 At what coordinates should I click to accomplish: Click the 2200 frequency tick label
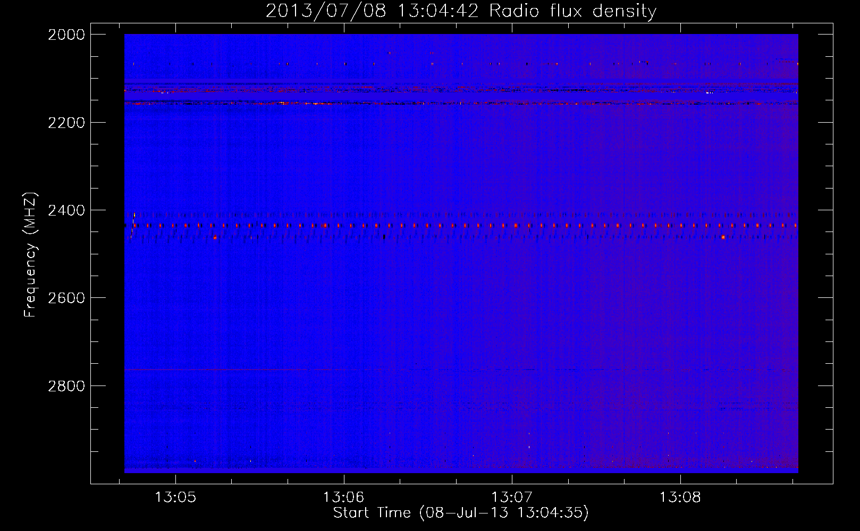pos(66,123)
